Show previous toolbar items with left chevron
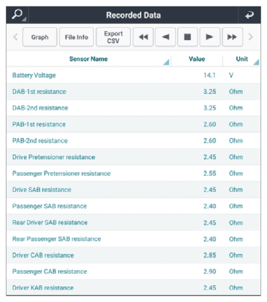 click(x=16, y=37)
